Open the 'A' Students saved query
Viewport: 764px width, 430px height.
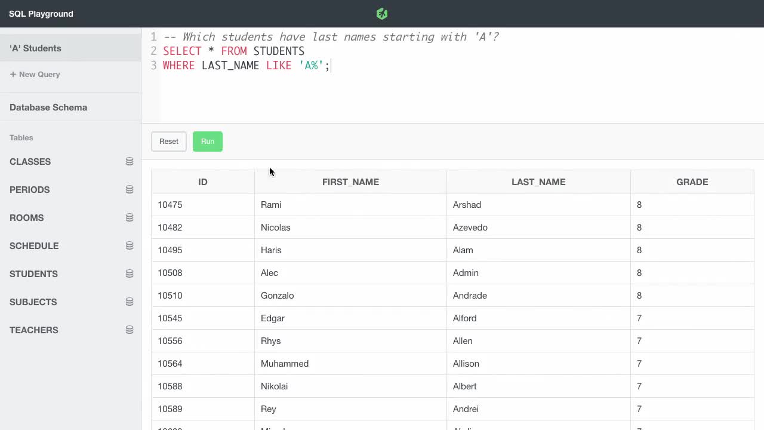35,48
